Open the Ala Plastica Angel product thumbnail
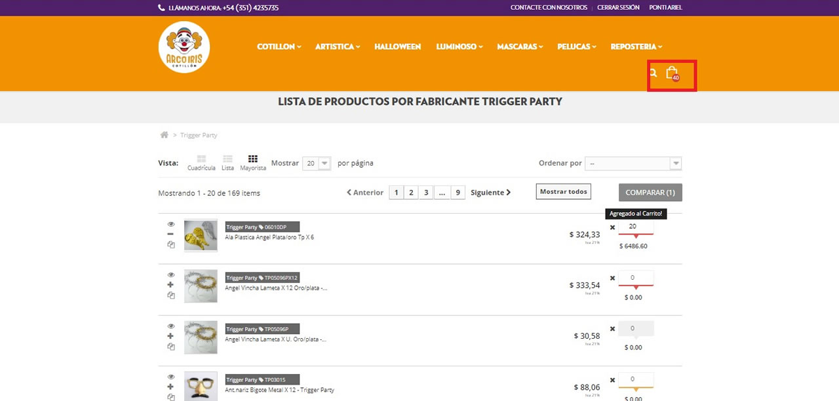 click(201, 236)
